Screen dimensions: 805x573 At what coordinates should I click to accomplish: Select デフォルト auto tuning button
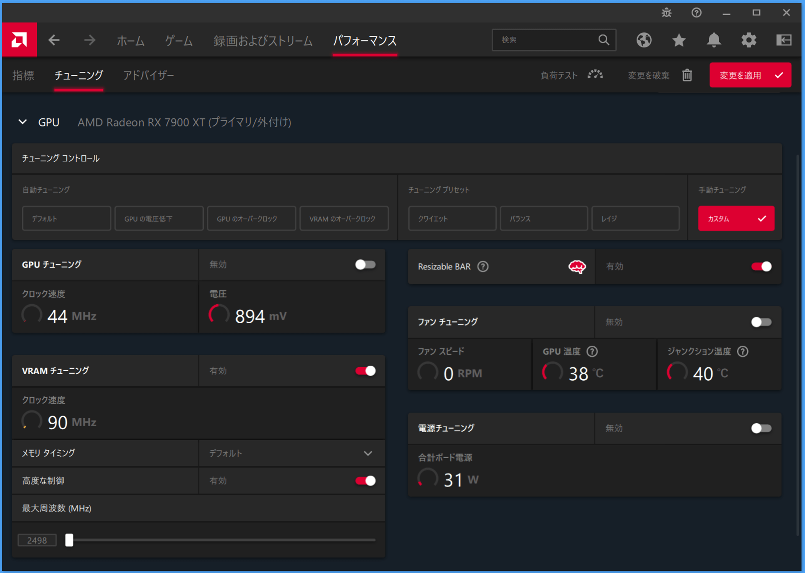66,218
